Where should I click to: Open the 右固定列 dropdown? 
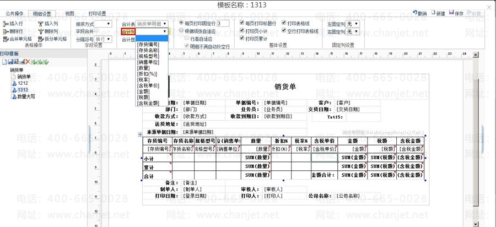pyautogui.click(x=352, y=31)
